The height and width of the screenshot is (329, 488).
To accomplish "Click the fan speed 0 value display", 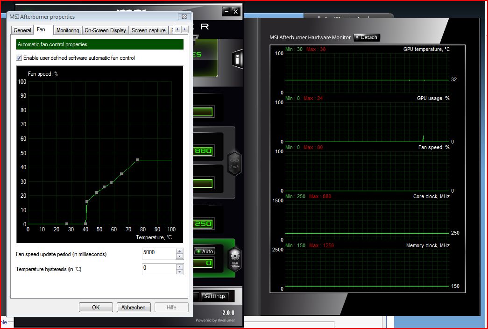I will pos(203,263).
